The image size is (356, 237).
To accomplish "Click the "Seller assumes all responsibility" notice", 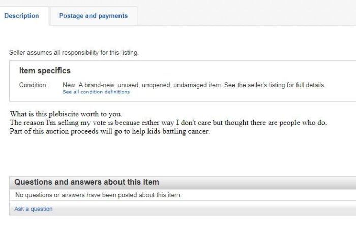I will pyautogui.click(x=74, y=52).
